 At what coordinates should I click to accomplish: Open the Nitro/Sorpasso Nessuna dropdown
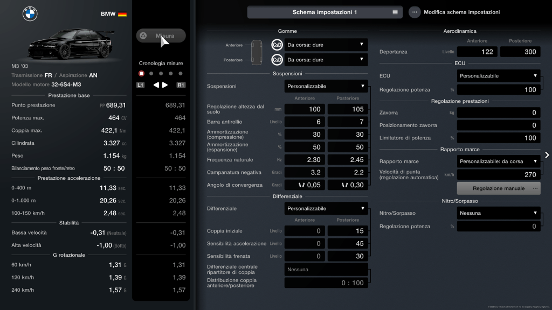point(498,213)
